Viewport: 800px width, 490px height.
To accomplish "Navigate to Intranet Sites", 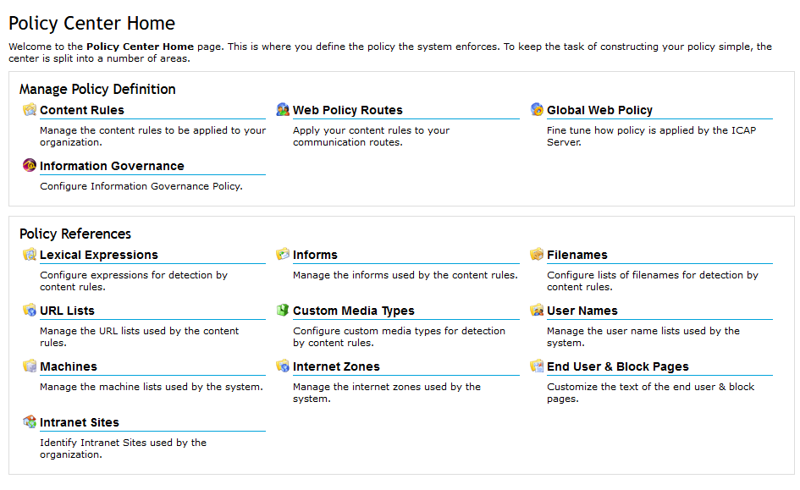I will [80, 422].
